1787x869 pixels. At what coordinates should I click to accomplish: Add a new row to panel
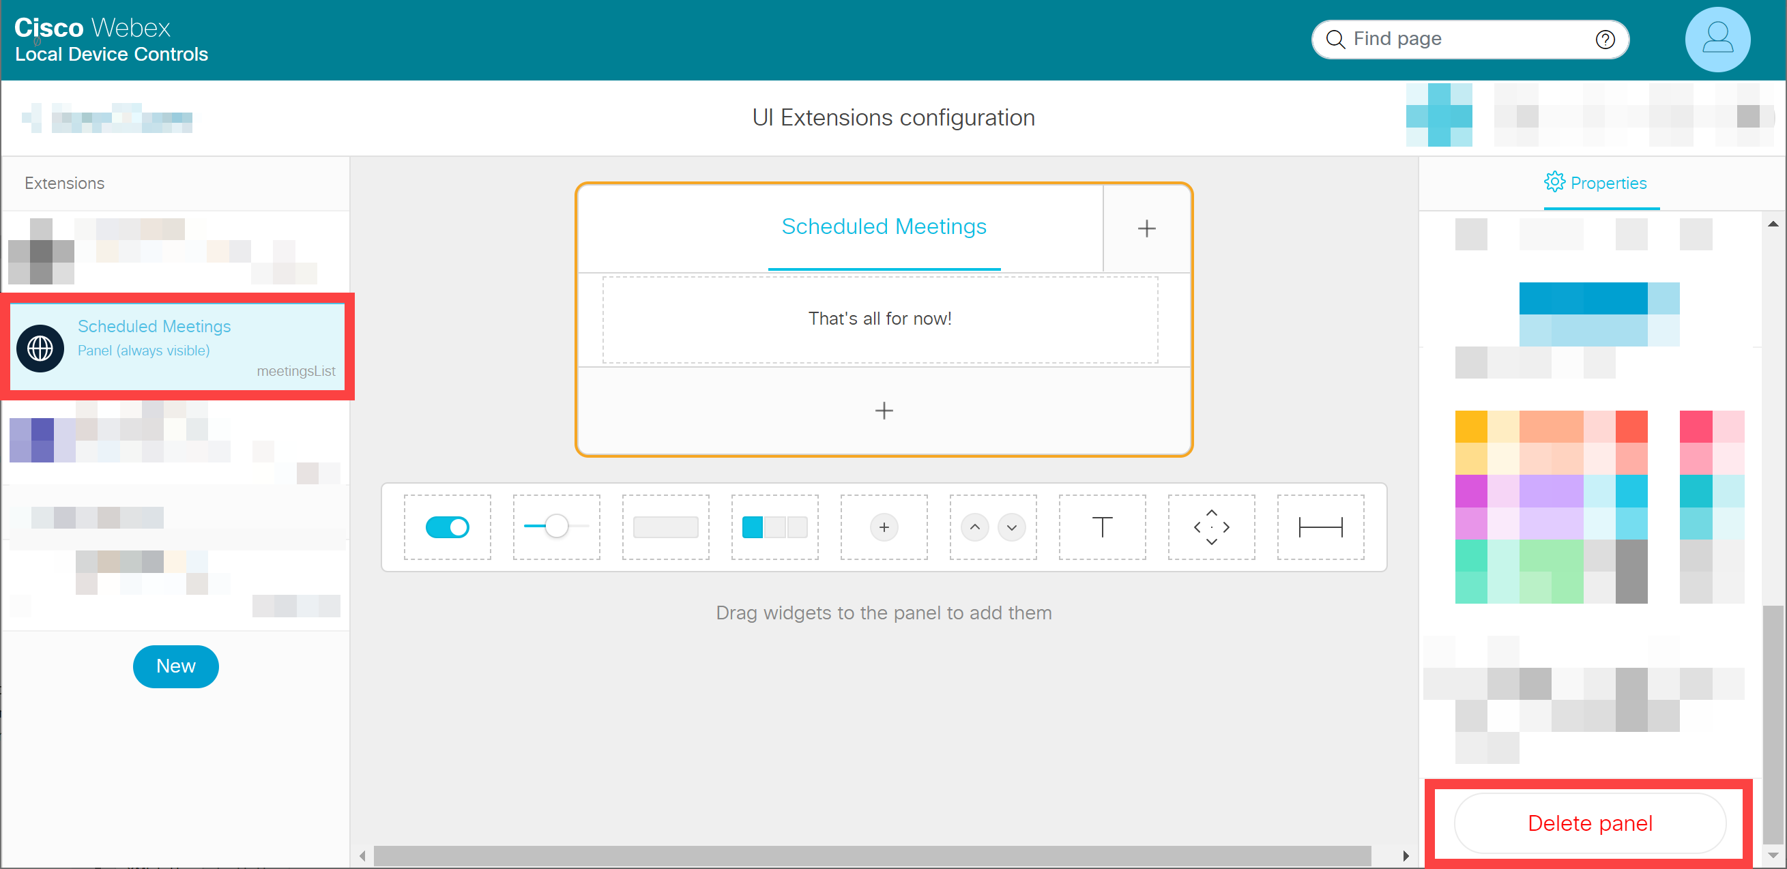(x=883, y=411)
